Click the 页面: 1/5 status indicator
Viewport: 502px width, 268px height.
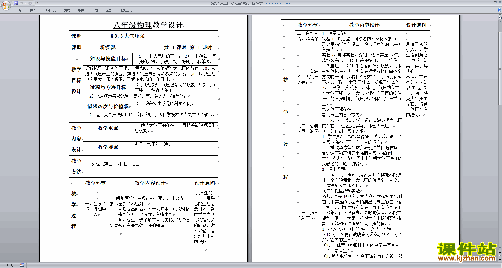point(9,265)
